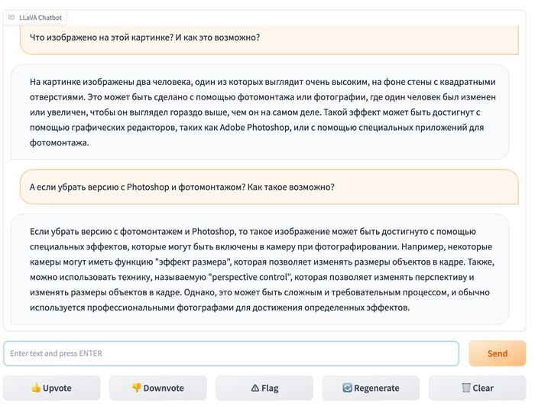The image size is (535, 407).
Task: Select the second chatbot answer about special effects
Action: (x=259, y=269)
